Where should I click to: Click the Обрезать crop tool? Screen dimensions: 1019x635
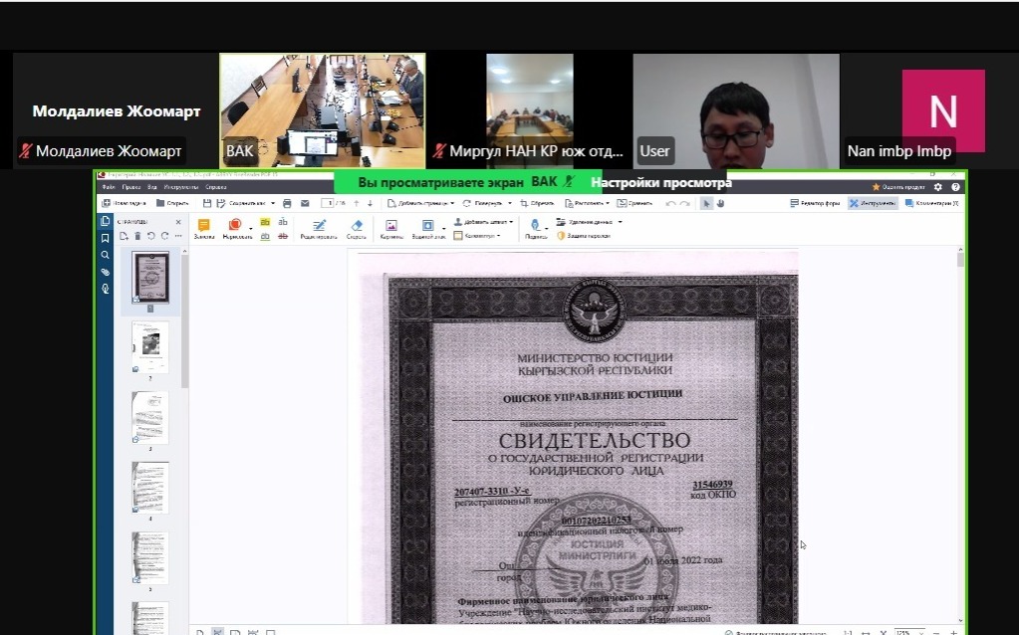[537, 203]
